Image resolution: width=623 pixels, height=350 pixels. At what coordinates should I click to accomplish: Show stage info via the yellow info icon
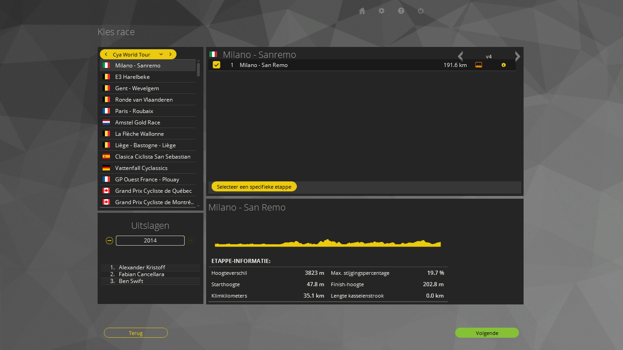(504, 65)
